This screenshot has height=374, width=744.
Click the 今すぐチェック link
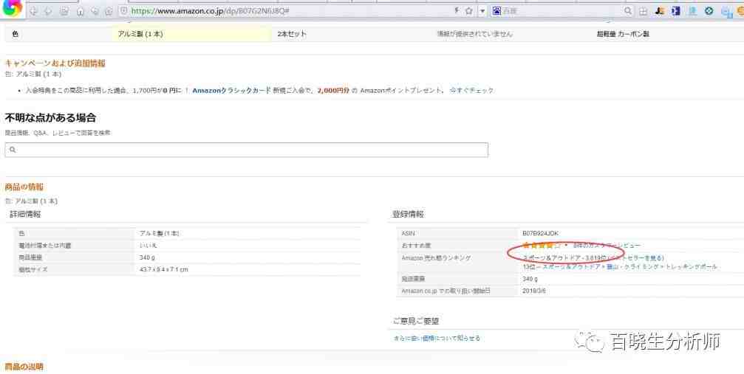tap(471, 90)
